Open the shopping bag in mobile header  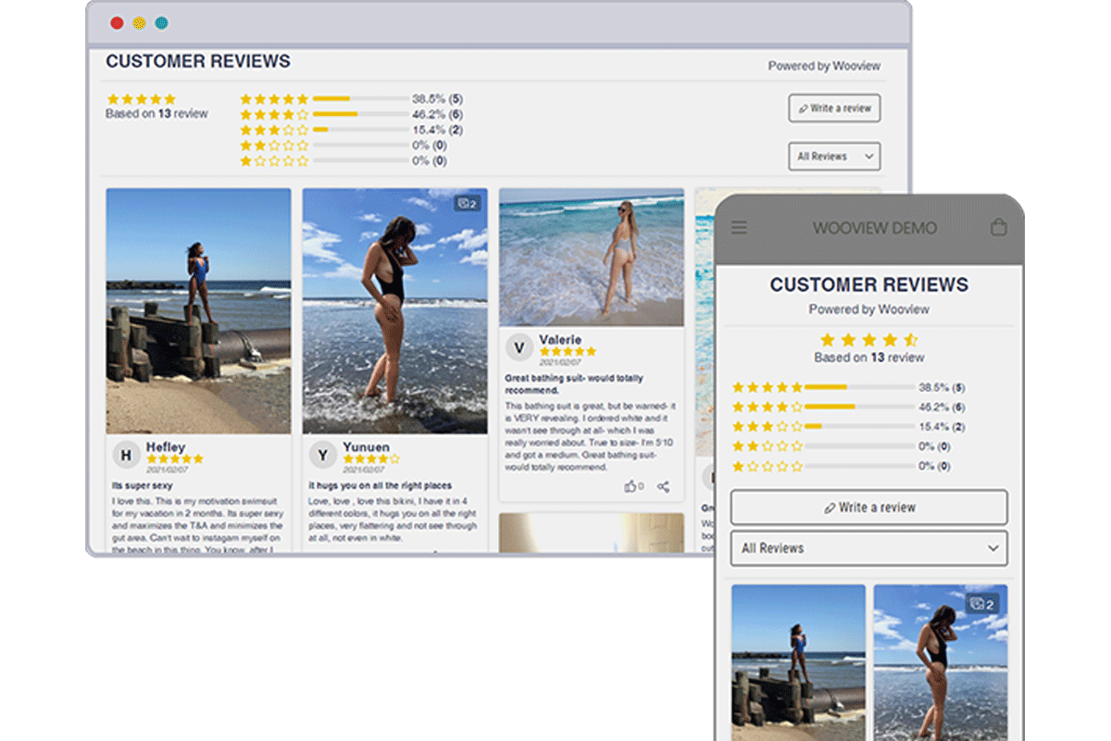(x=998, y=227)
